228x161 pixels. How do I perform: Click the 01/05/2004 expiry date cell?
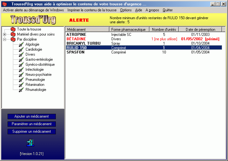[x=200, y=52]
